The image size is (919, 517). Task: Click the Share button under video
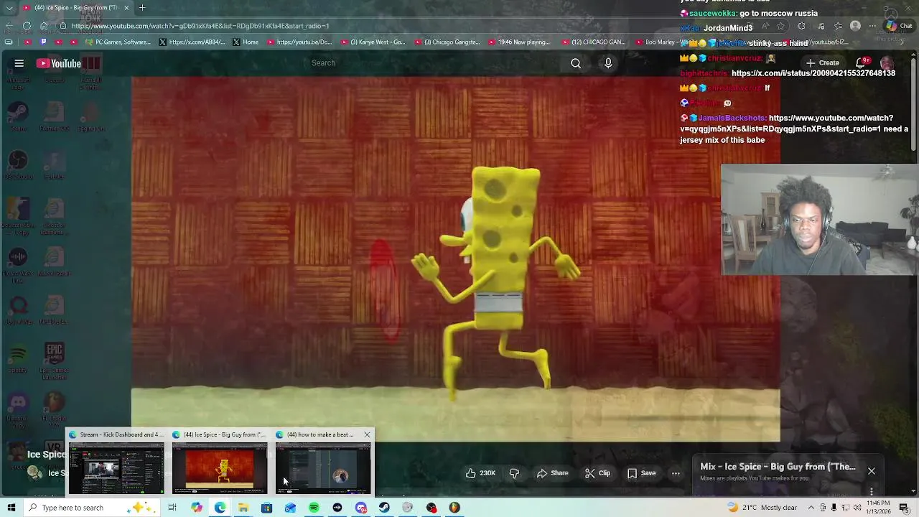click(x=552, y=473)
